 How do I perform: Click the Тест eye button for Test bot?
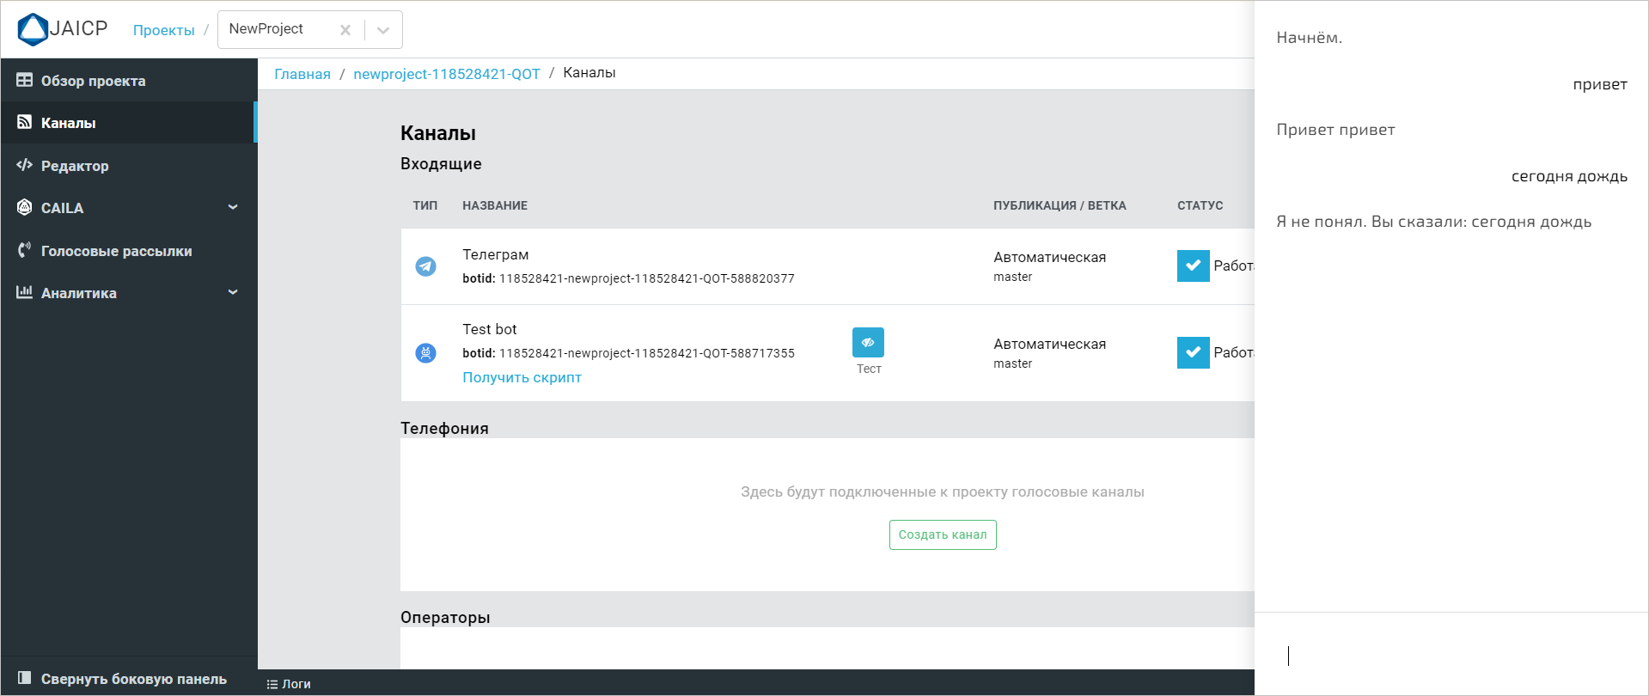point(868,342)
